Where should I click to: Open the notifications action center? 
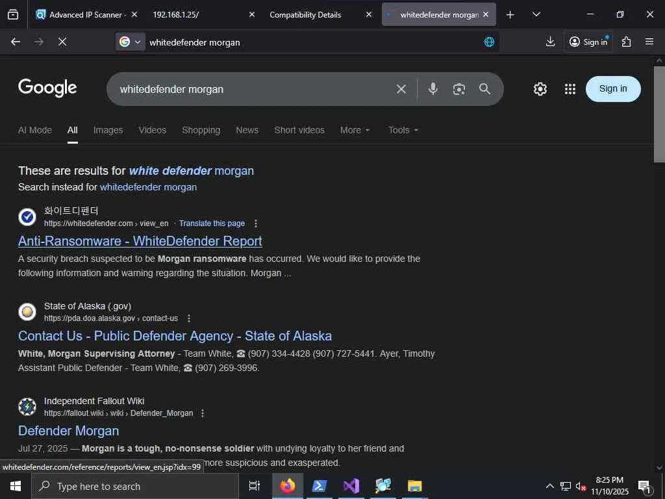[644, 487]
